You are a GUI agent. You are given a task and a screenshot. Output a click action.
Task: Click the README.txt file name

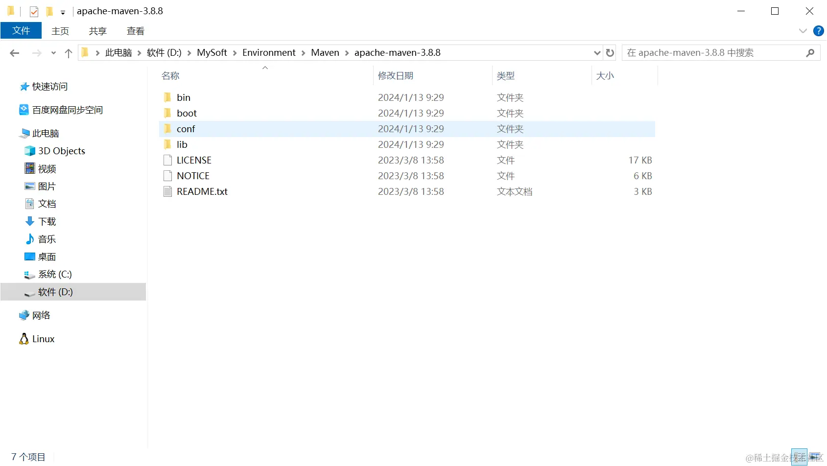[x=202, y=191]
